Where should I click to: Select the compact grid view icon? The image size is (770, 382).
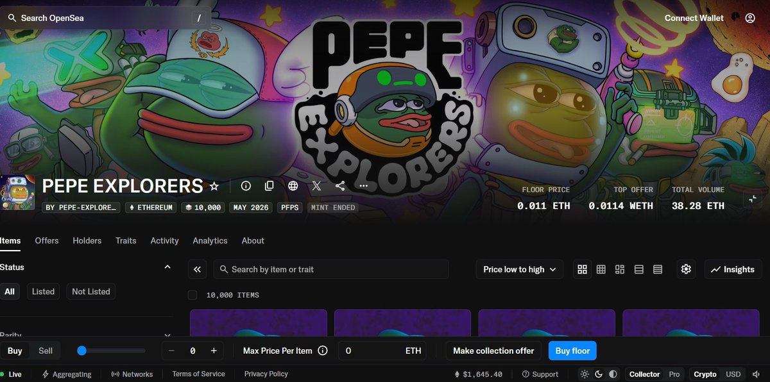pyautogui.click(x=601, y=269)
